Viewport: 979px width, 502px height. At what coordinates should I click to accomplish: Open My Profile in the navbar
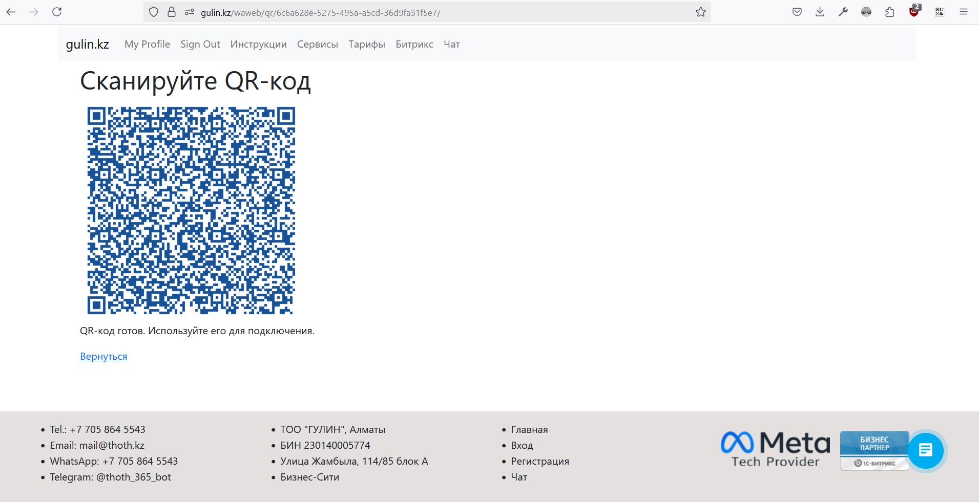pyautogui.click(x=147, y=45)
